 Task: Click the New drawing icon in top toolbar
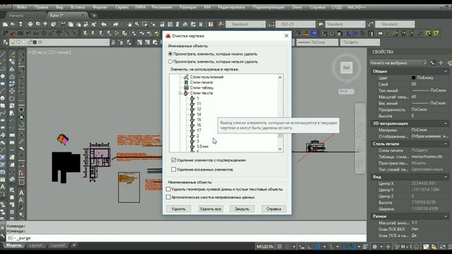click(x=5, y=24)
